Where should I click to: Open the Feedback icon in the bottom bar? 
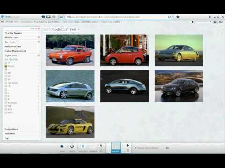pyautogui.click(x=93, y=147)
